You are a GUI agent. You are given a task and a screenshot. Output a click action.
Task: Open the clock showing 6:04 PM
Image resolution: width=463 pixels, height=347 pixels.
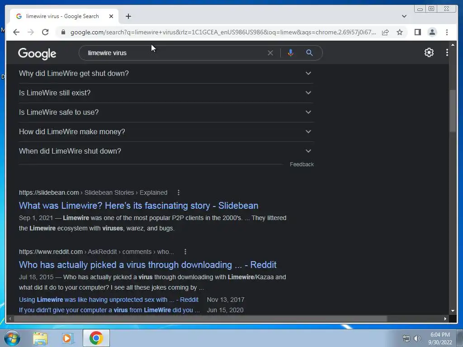[440, 338]
